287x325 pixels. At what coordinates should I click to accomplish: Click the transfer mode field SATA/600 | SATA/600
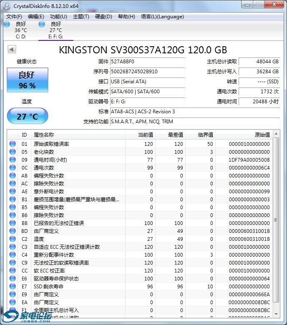[147, 91]
